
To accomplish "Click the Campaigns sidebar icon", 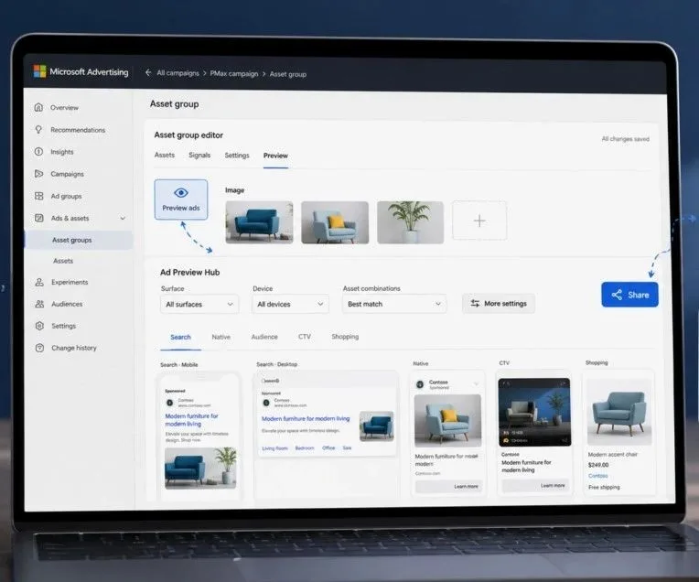I will coord(38,174).
